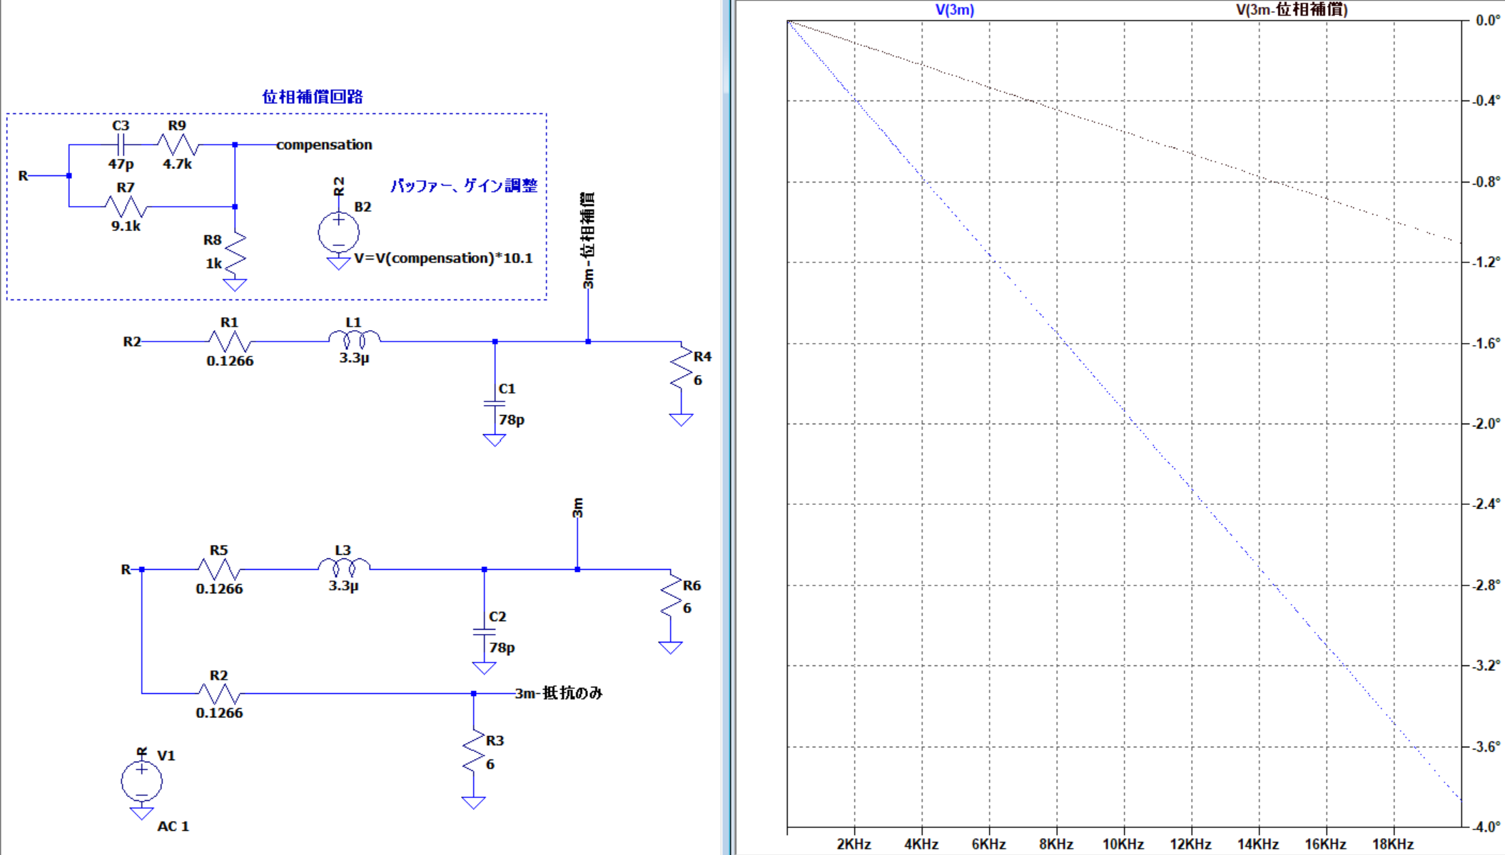Viewport: 1505px width, 855px height.
Task: Click the 0.0° phase axis label
Action: (1488, 21)
